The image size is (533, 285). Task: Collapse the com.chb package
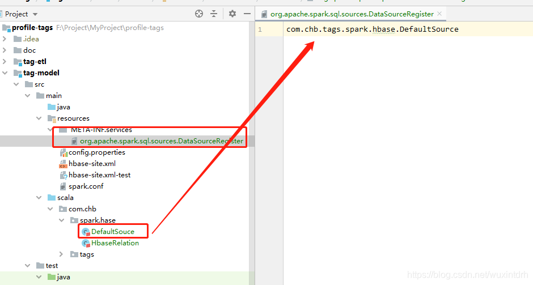(50, 209)
